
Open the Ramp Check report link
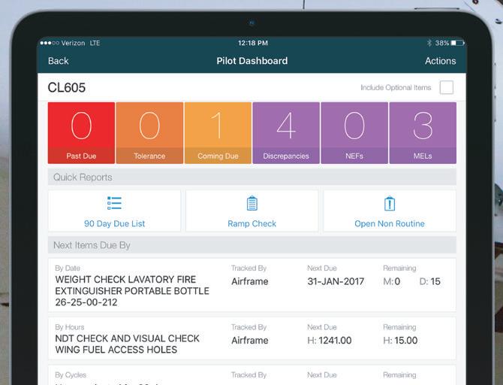click(251, 223)
